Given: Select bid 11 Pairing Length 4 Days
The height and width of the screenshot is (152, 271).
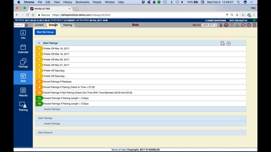Looking at the screenshot, I should click(x=141, y=98).
